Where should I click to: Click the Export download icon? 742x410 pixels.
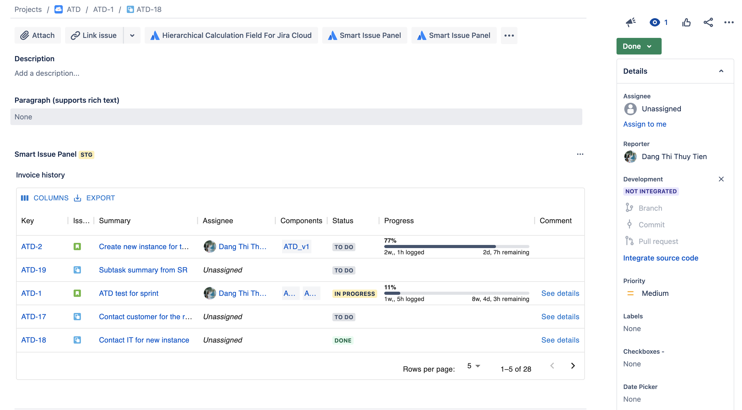pyautogui.click(x=78, y=198)
